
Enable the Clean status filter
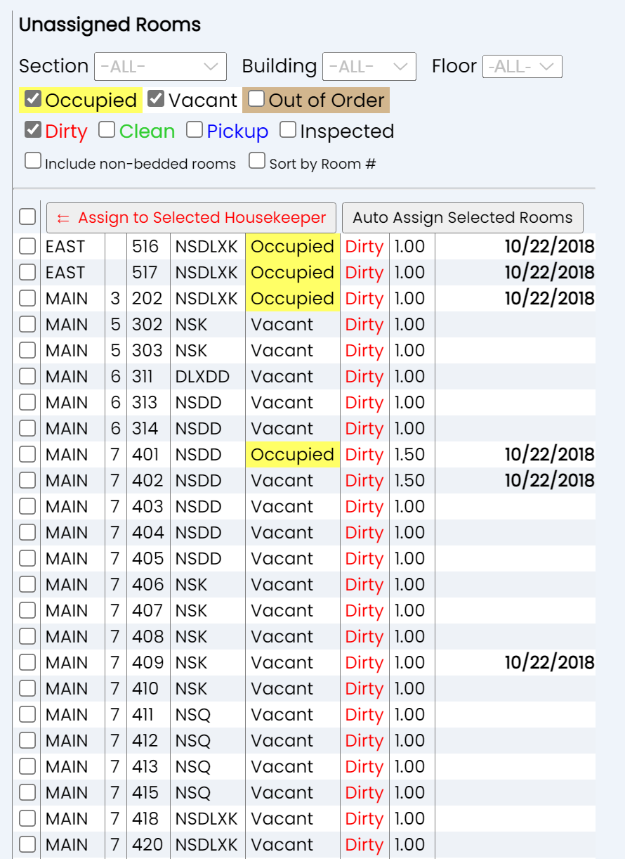tap(107, 130)
